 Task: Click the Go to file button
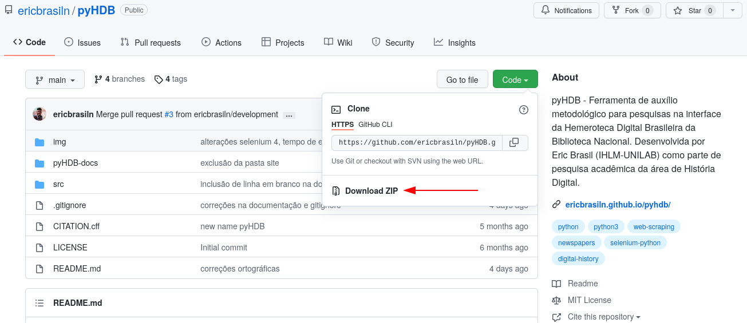[x=462, y=79]
